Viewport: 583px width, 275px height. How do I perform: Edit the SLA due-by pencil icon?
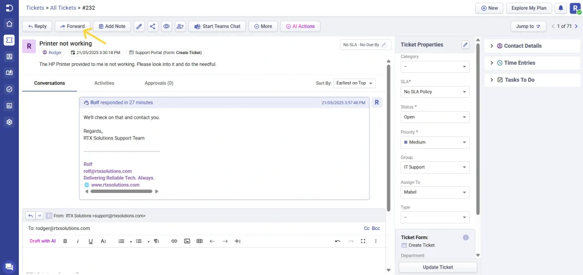pos(384,44)
